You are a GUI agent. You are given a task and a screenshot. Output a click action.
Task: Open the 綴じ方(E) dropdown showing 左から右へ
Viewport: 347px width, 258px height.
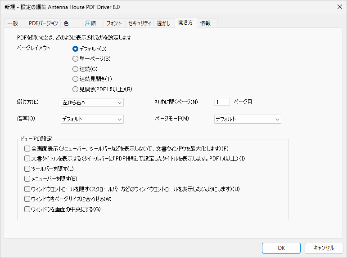(92, 102)
